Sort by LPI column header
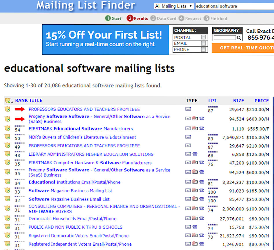Image resolution: width=274 pixels, height=250 pixels. tap(212, 101)
